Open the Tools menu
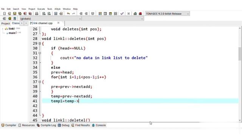This screenshot has width=242, height=136. click(x=50, y=9)
